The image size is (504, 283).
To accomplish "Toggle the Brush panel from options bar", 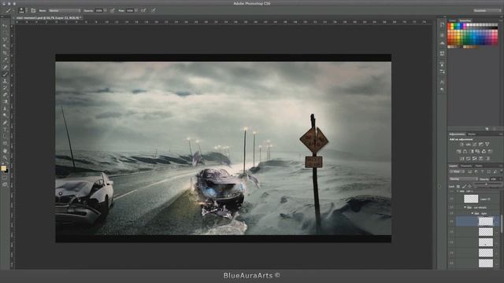I will pos(33,10).
